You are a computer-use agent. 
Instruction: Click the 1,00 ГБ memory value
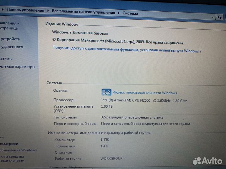coord(107,106)
